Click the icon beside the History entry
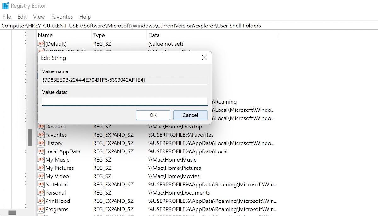 click(41, 143)
